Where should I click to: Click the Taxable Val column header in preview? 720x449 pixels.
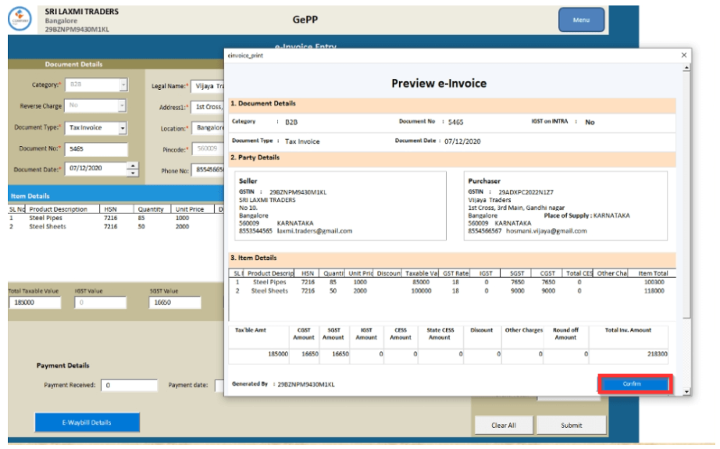coord(421,273)
